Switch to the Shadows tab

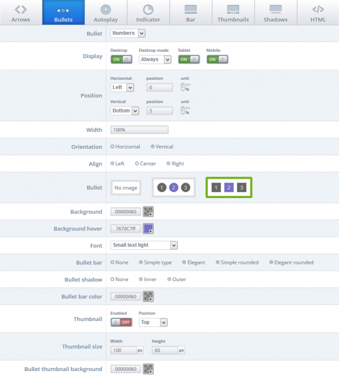[275, 13]
